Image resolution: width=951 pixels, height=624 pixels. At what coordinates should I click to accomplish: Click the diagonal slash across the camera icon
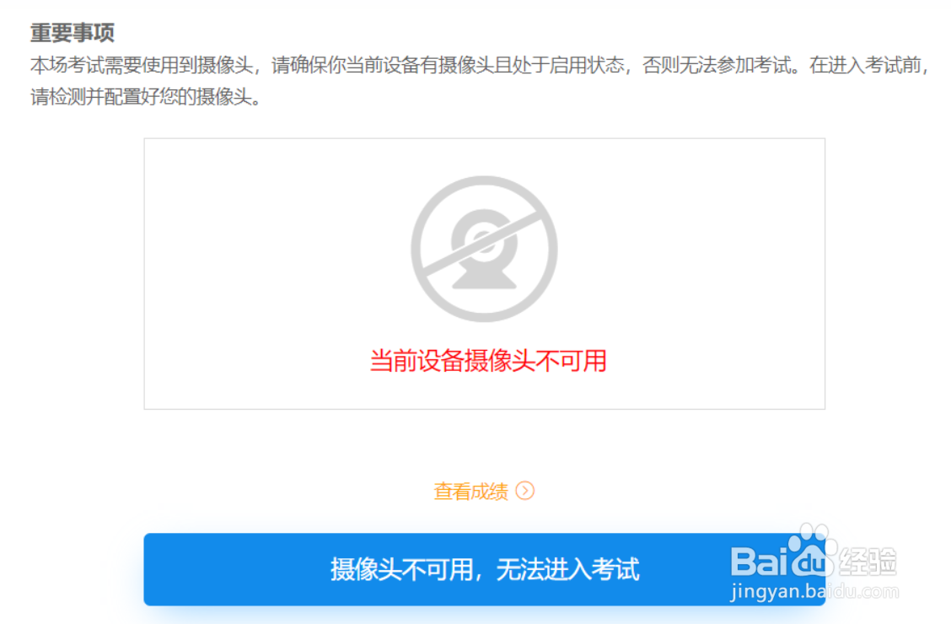tap(484, 245)
